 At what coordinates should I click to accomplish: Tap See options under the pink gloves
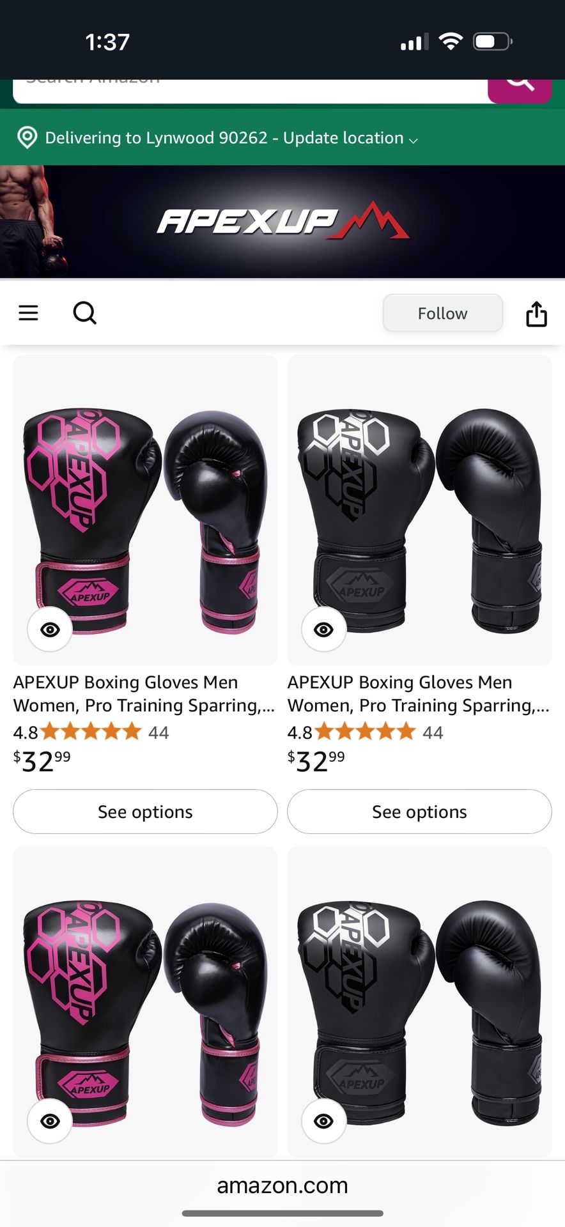[x=144, y=812]
